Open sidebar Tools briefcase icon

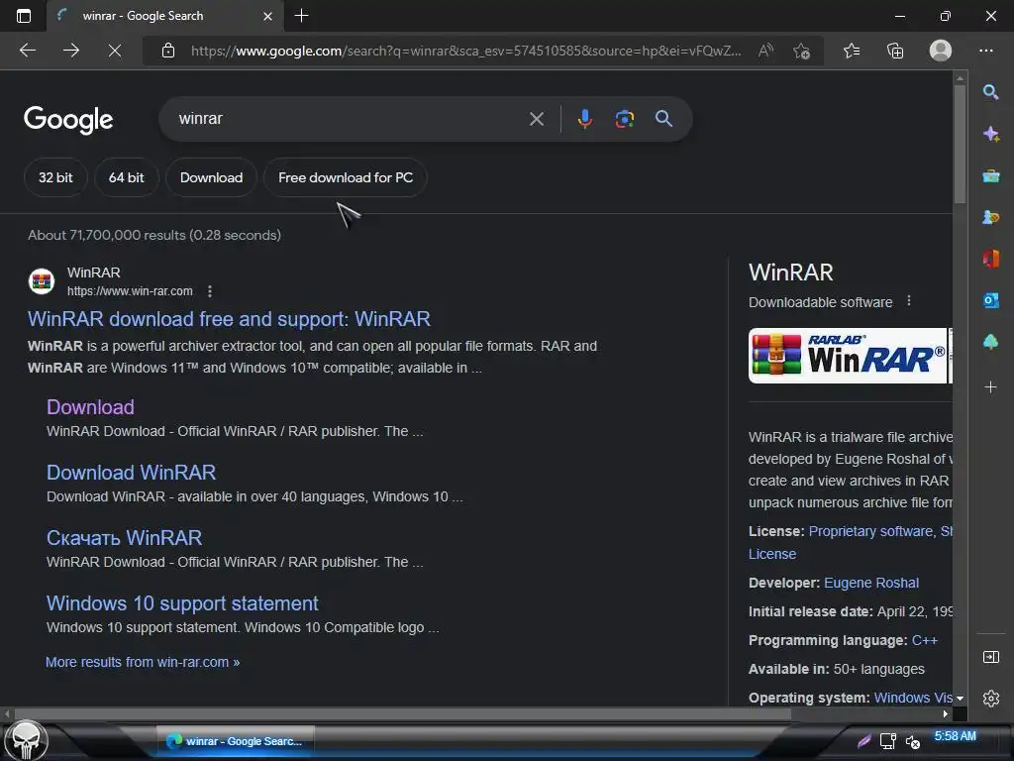click(x=990, y=176)
